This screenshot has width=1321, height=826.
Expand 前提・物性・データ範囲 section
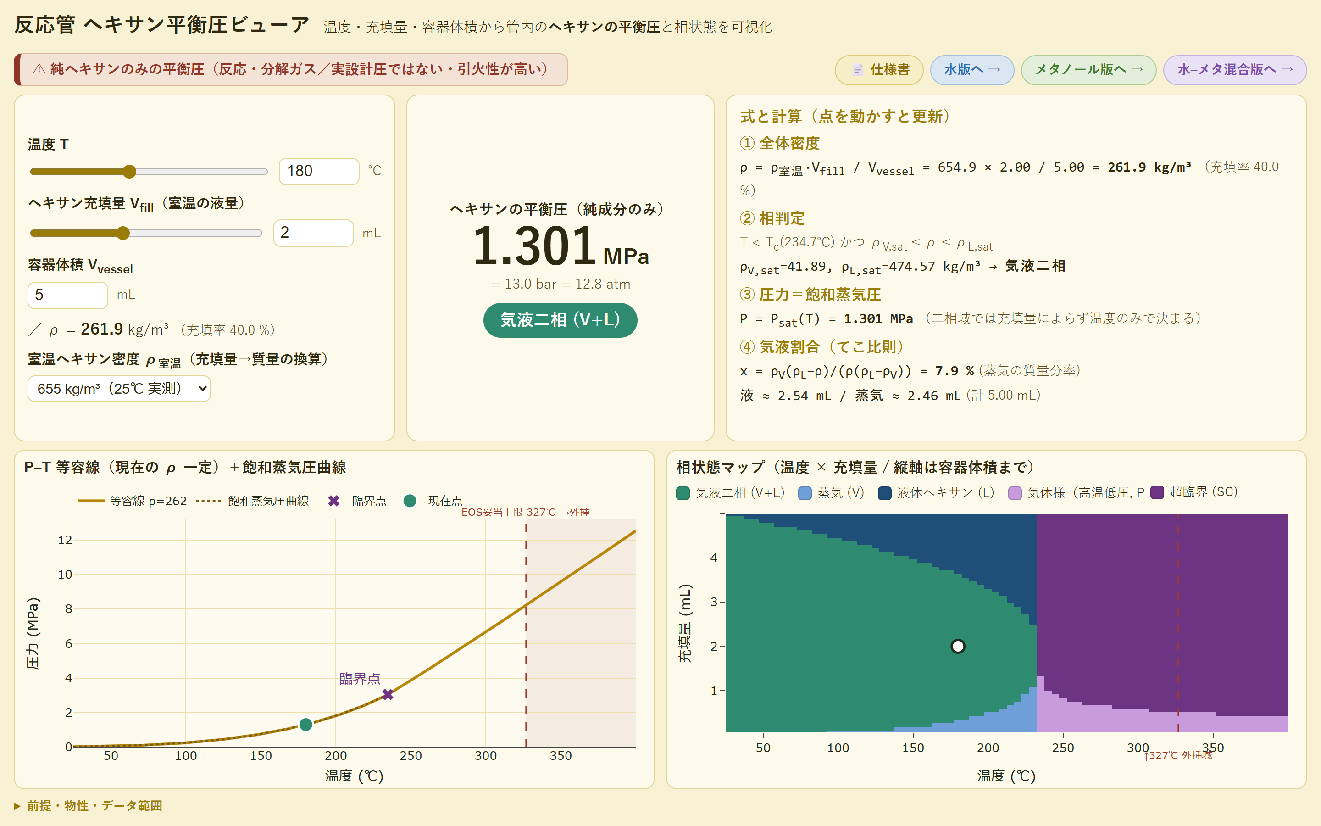(x=89, y=806)
